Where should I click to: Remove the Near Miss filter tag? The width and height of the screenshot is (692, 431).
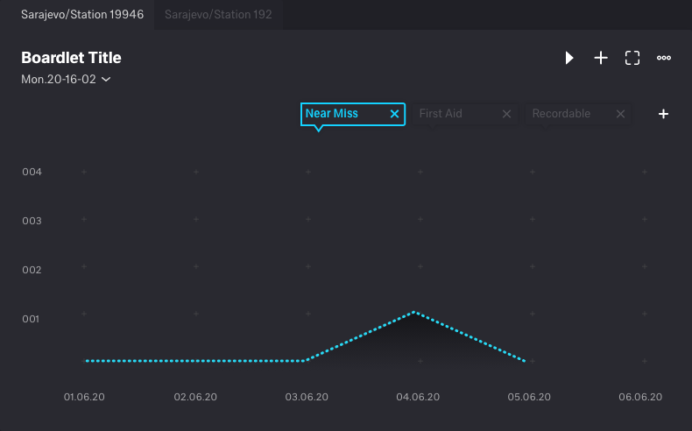coord(394,114)
